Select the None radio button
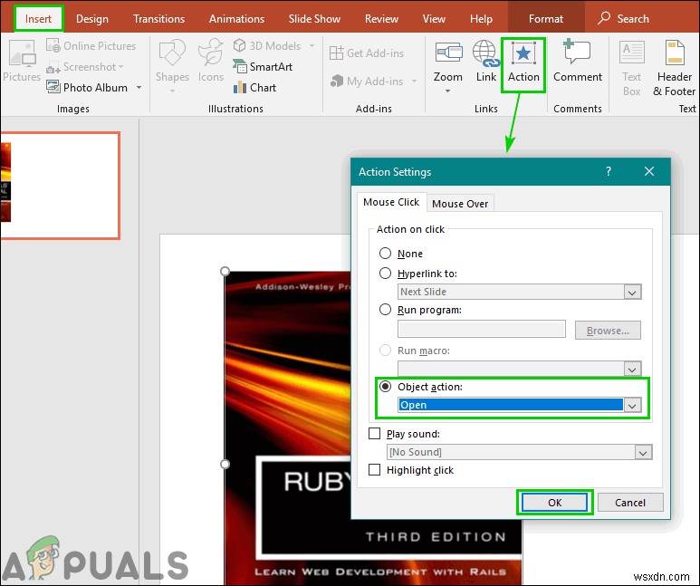 tap(385, 254)
